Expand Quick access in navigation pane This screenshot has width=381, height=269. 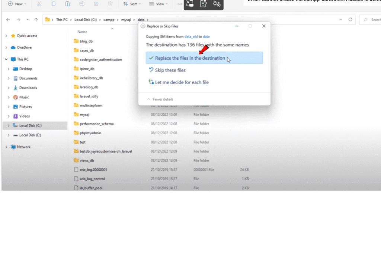6,36
